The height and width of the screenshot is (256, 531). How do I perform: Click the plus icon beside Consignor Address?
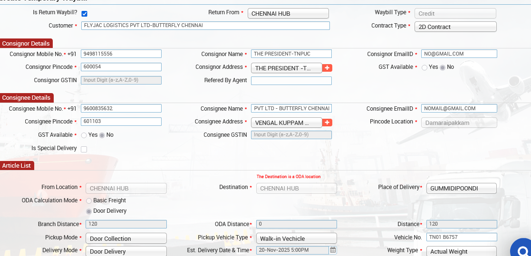(x=327, y=68)
